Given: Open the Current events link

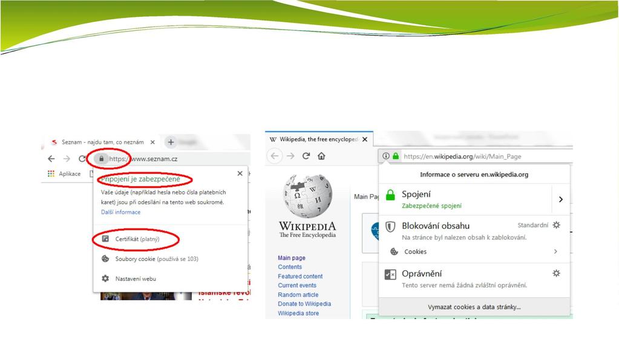Looking at the screenshot, I should (x=297, y=285).
